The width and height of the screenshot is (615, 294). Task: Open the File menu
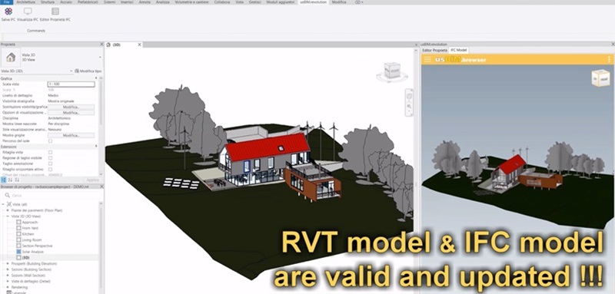click(x=6, y=2)
